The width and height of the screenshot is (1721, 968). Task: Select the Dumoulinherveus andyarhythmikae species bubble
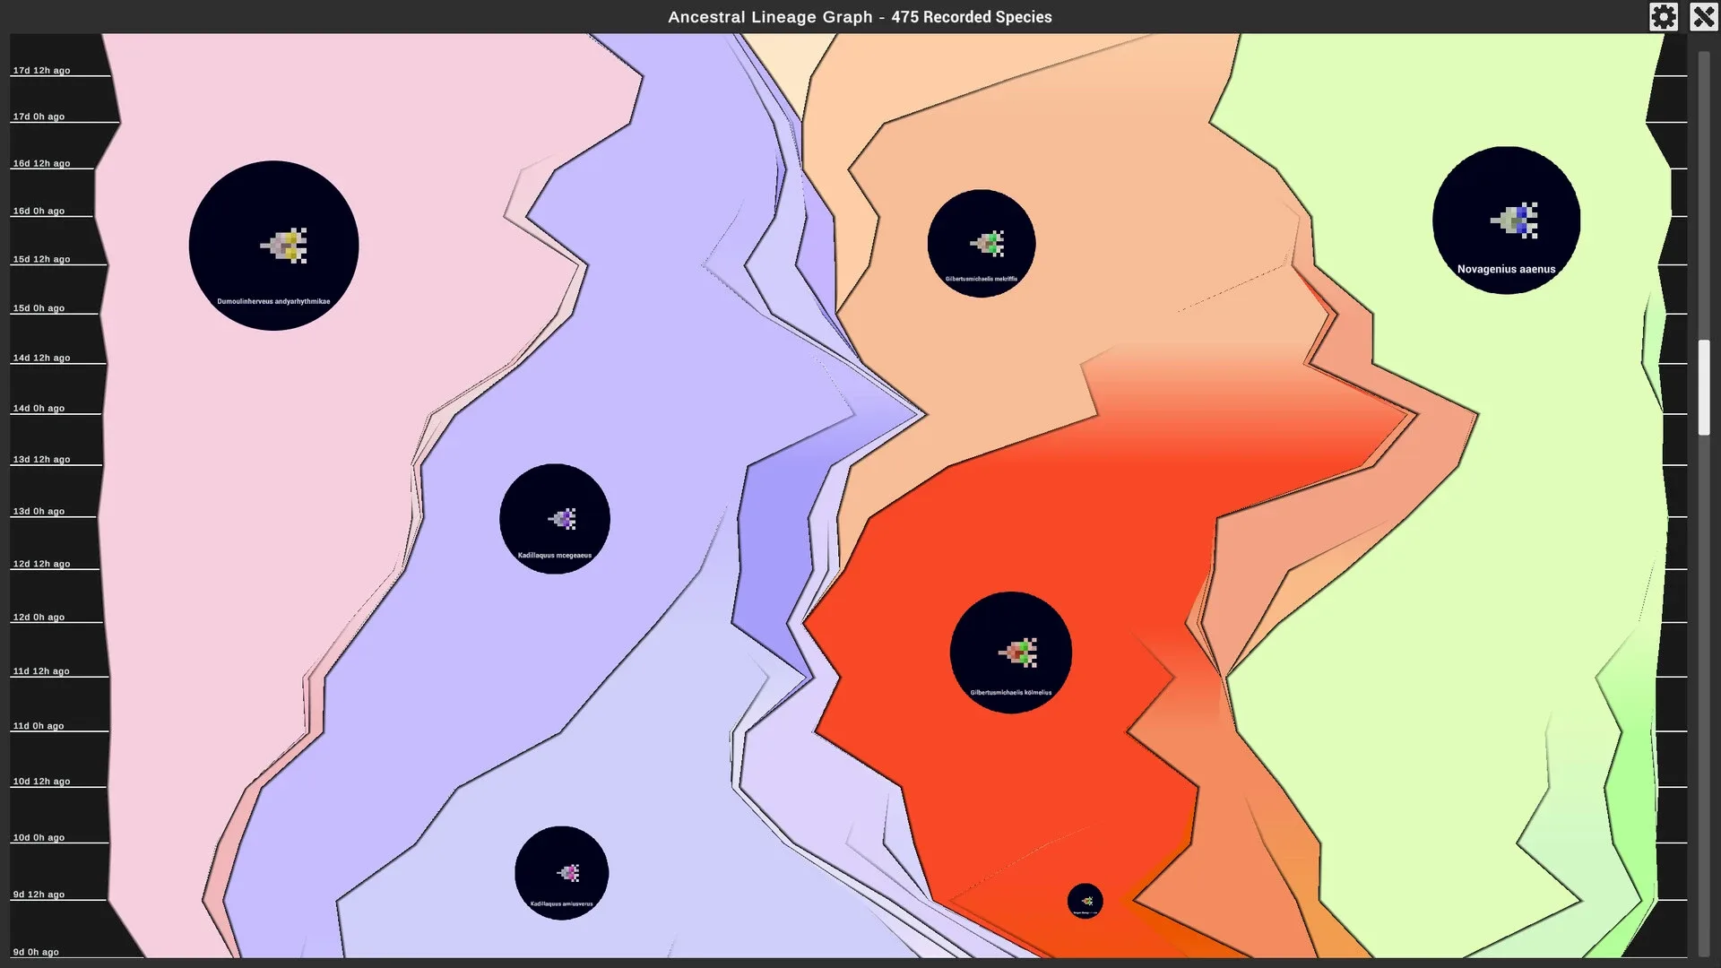tap(273, 246)
